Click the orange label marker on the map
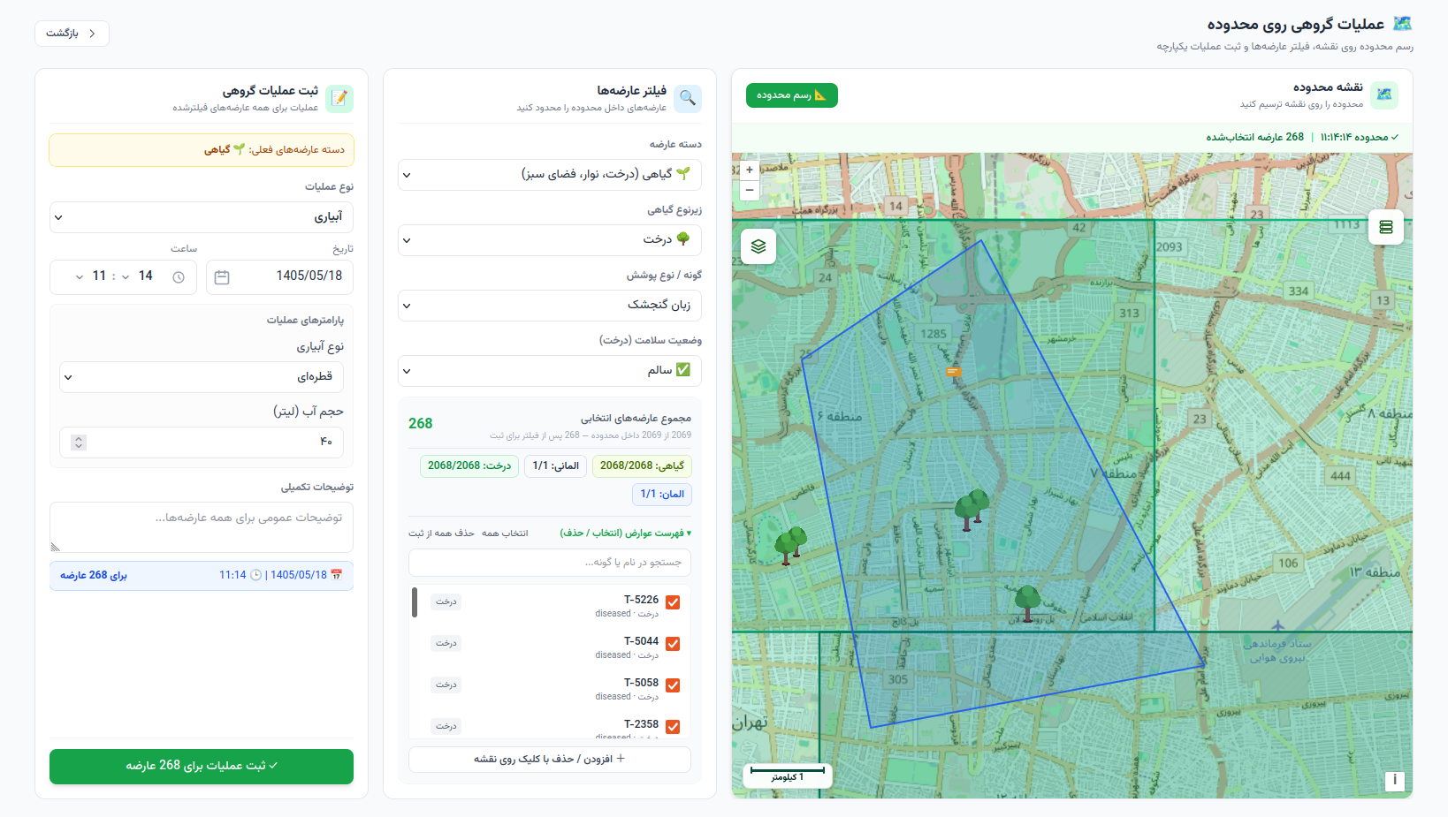This screenshot has height=817, width=1448. pos(953,372)
